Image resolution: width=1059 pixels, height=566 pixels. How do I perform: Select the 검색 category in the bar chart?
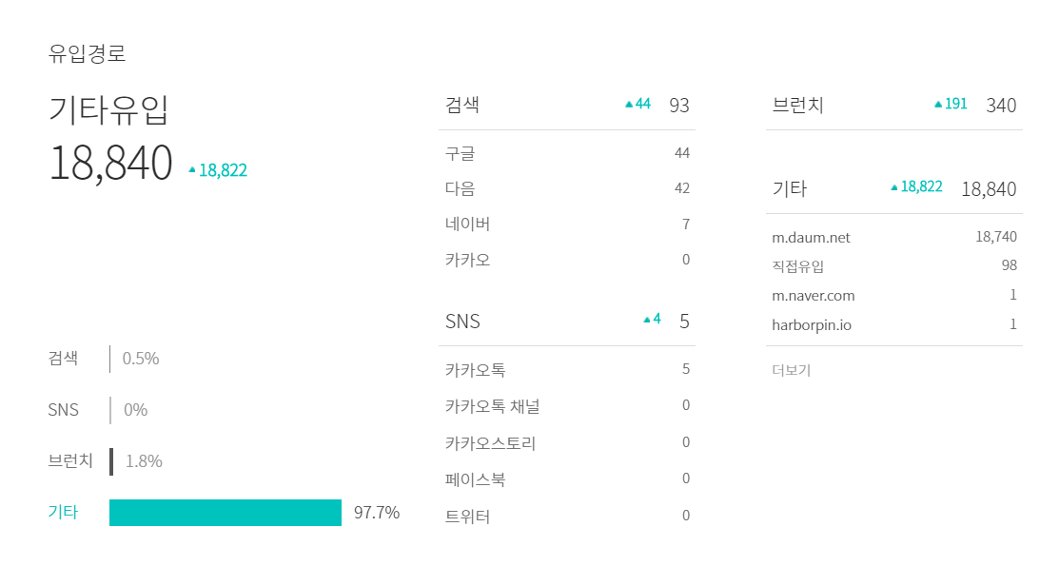[x=63, y=358]
